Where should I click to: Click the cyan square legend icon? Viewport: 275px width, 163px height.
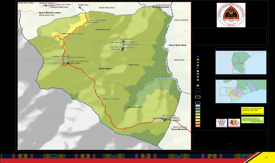(x=198, y=86)
